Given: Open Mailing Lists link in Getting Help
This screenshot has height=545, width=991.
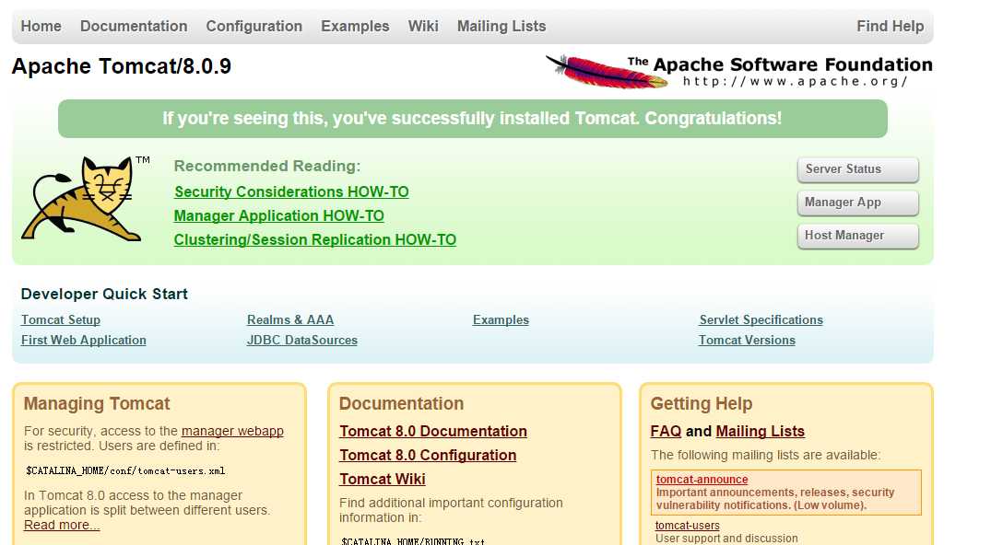Looking at the screenshot, I should (x=761, y=432).
